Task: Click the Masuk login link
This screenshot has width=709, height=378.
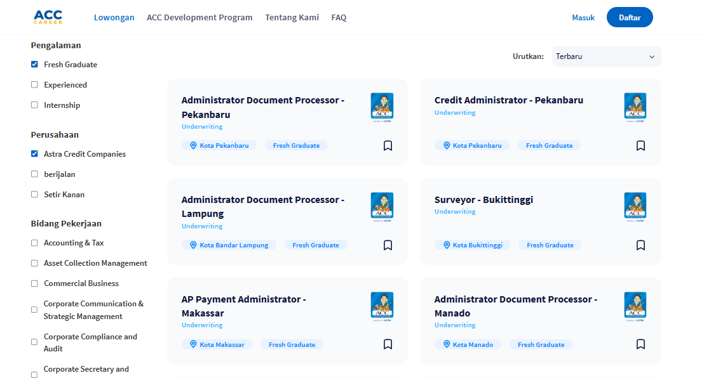Action: pyautogui.click(x=583, y=18)
